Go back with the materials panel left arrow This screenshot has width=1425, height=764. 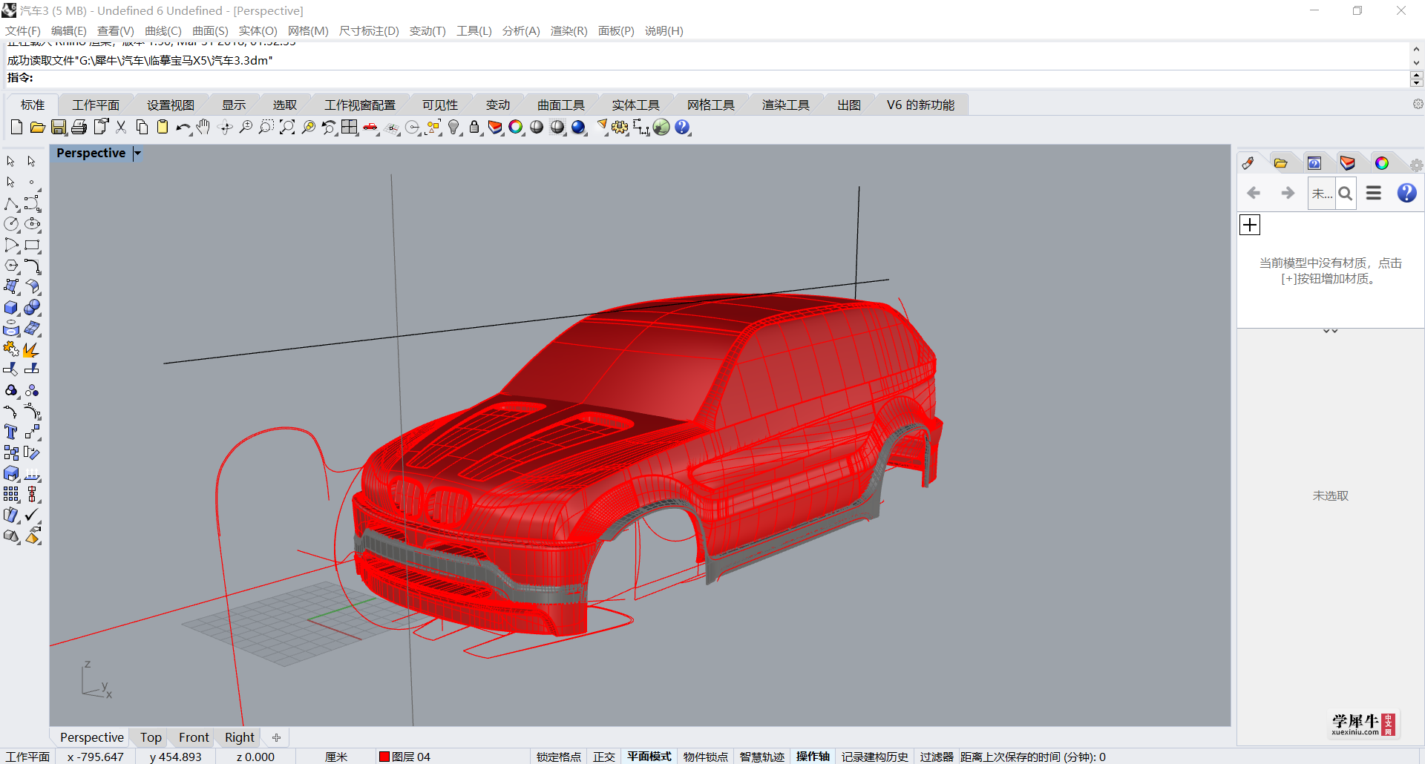[1254, 193]
